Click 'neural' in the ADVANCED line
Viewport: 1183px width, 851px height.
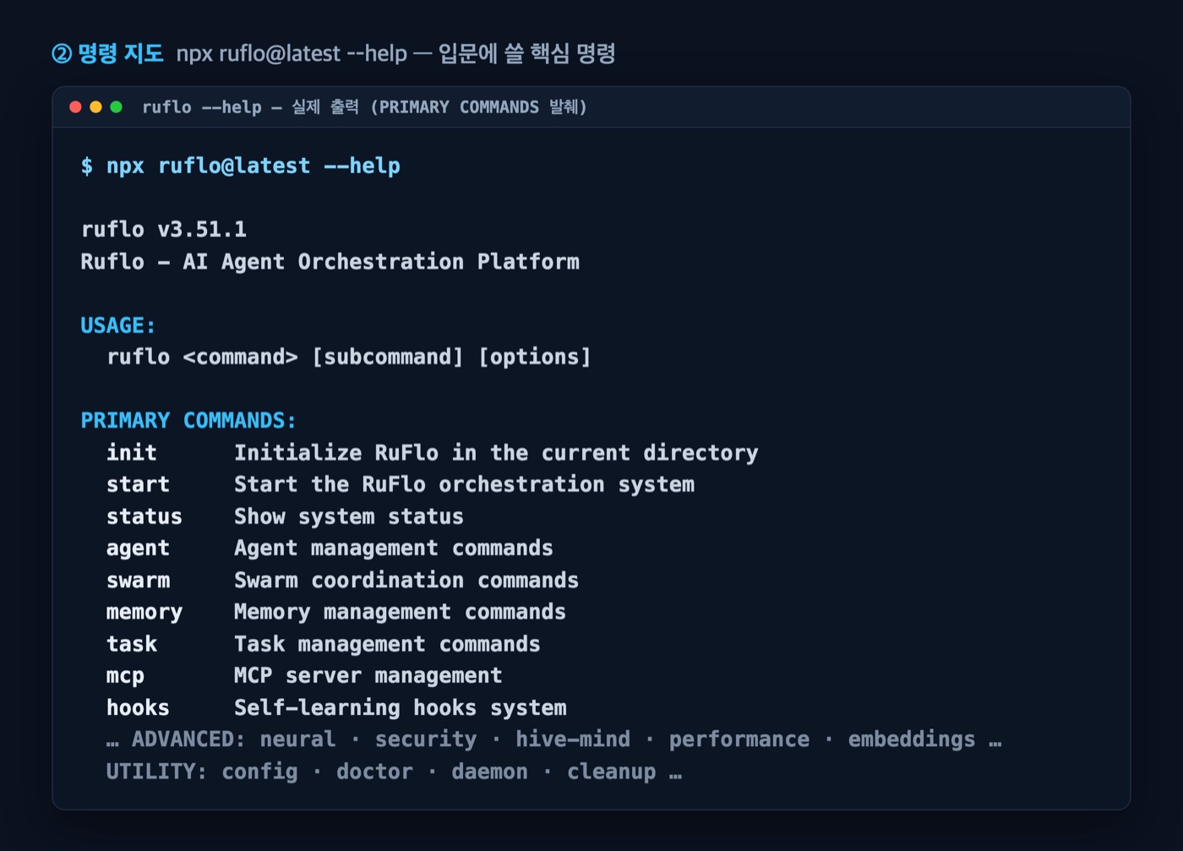point(297,739)
